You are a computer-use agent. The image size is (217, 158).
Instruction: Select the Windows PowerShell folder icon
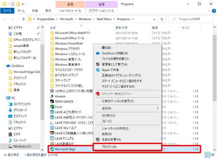click(x=52, y=43)
